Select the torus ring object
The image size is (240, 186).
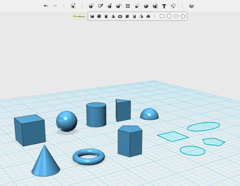point(89,157)
